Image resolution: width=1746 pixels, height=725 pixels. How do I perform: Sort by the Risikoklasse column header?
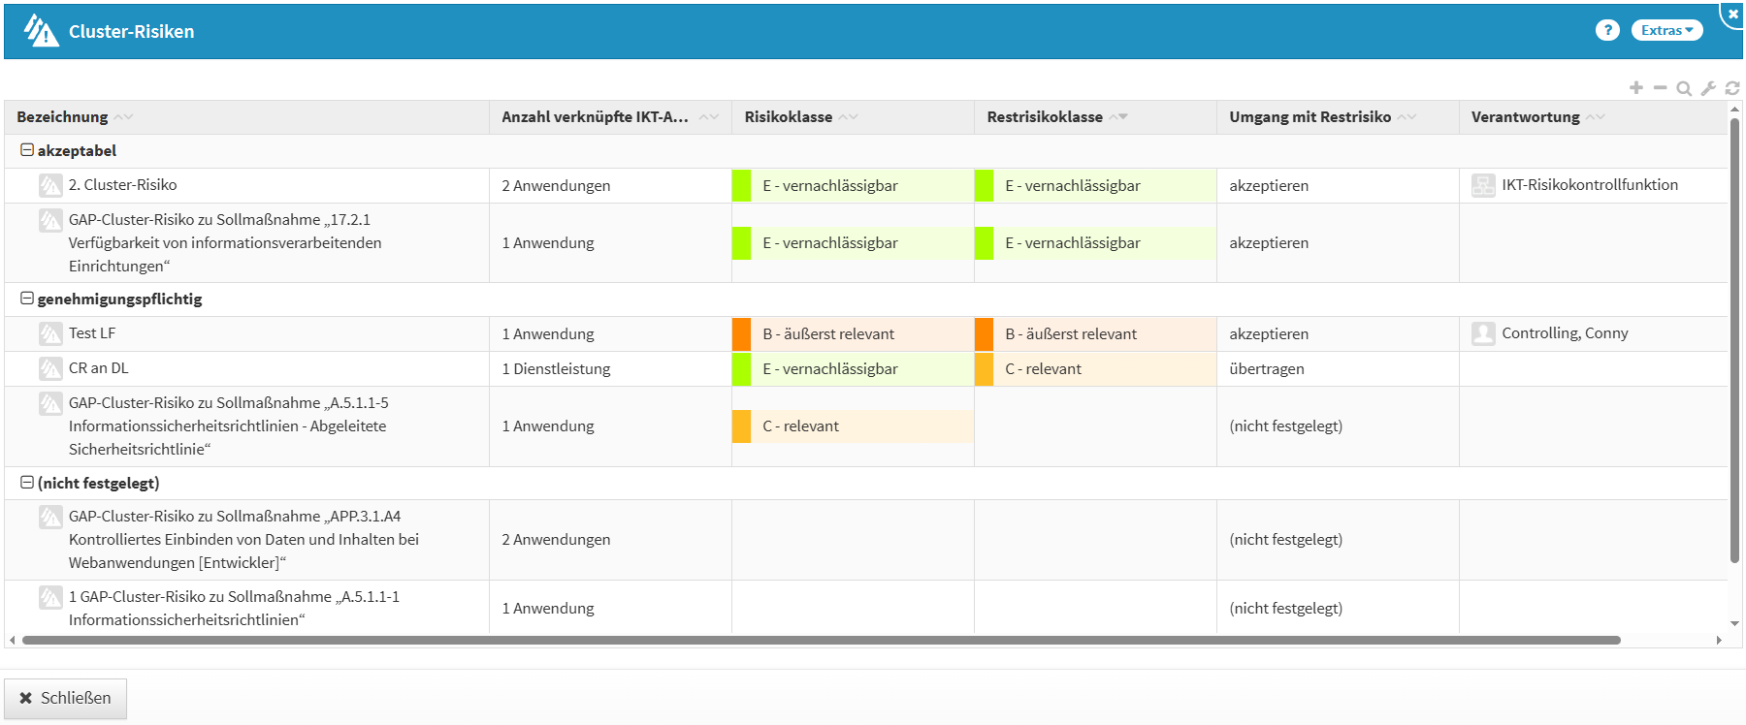tap(788, 116)
